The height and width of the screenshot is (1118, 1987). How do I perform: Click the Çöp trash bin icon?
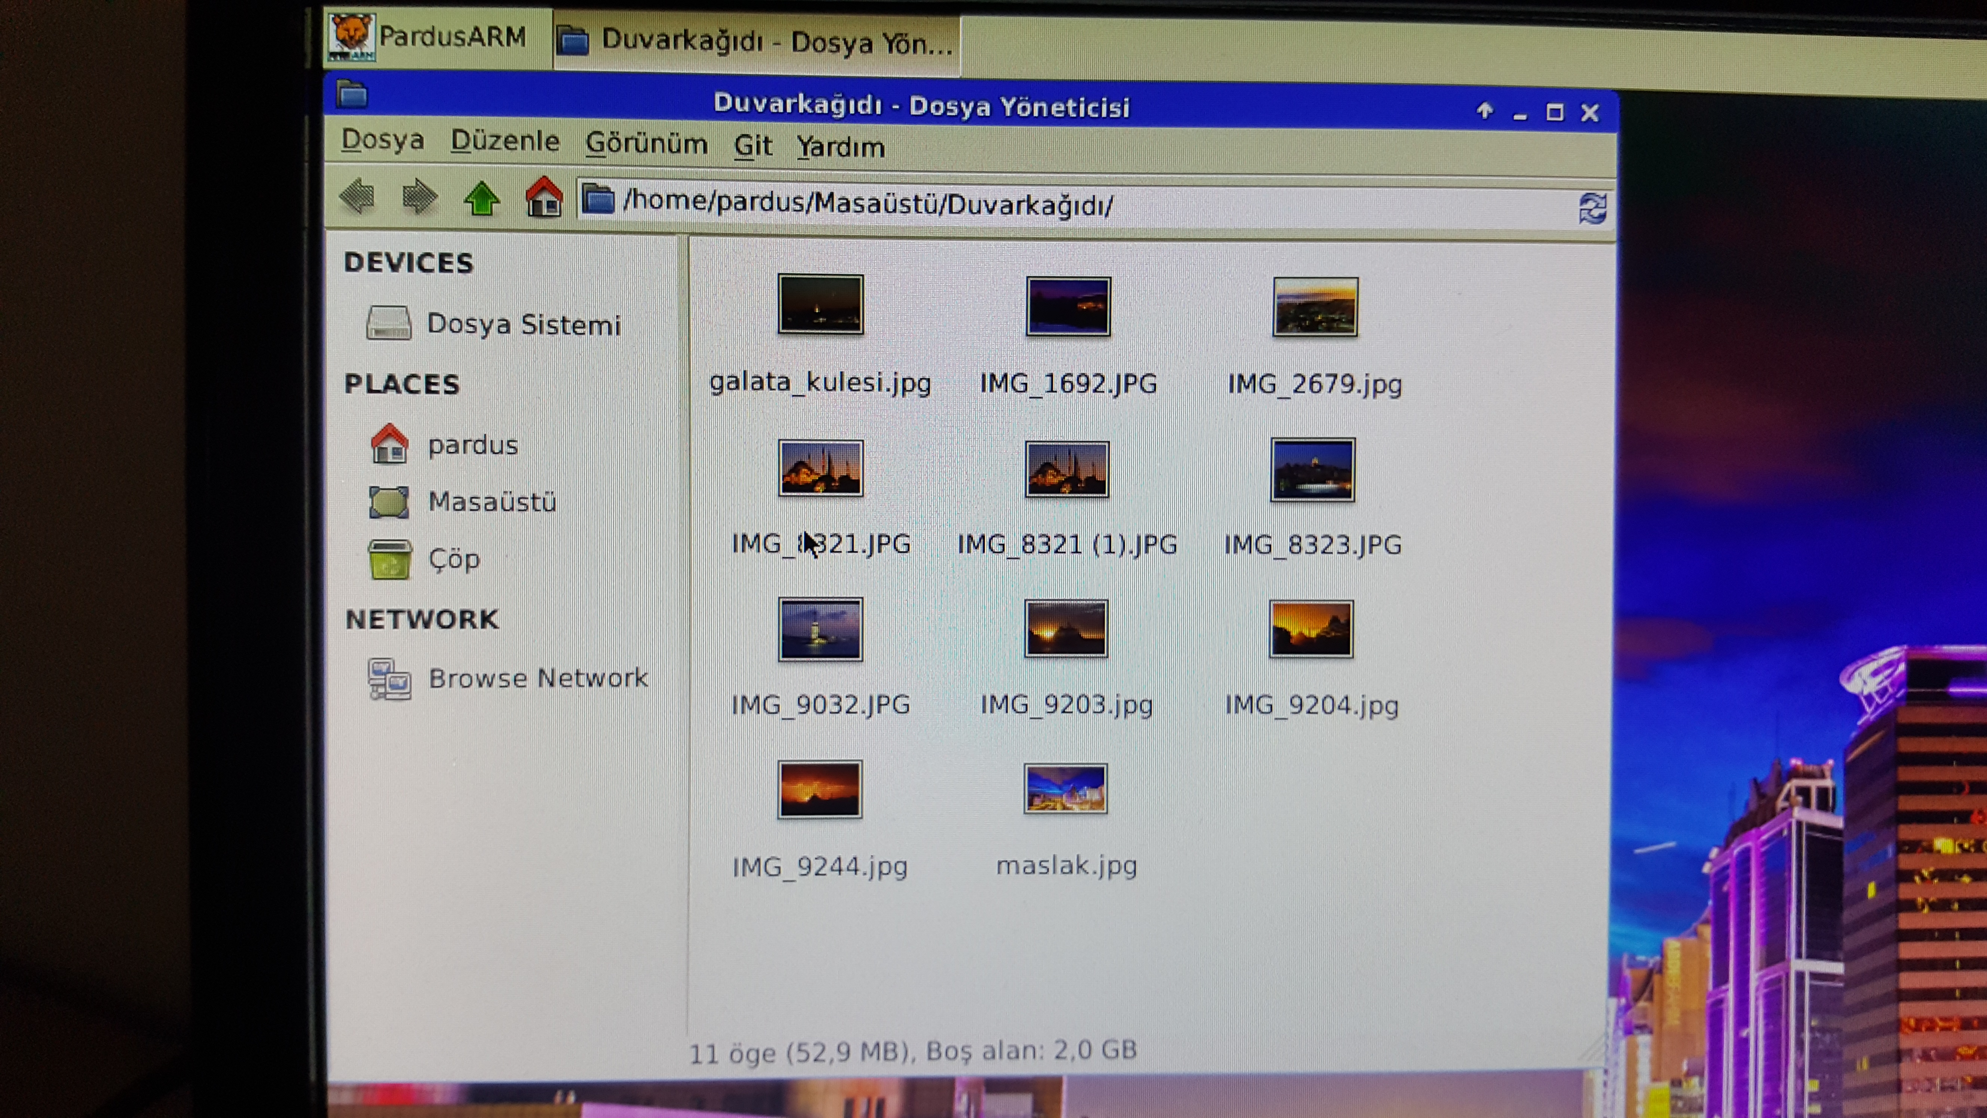(x=389, y=559)
